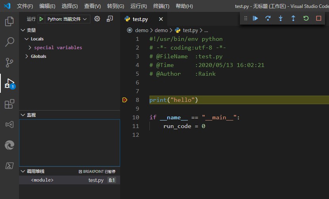The height and width of the screenshot is (199, 329).
Task: Click line number 10 in gutter
Action: (x=136, y=117)
